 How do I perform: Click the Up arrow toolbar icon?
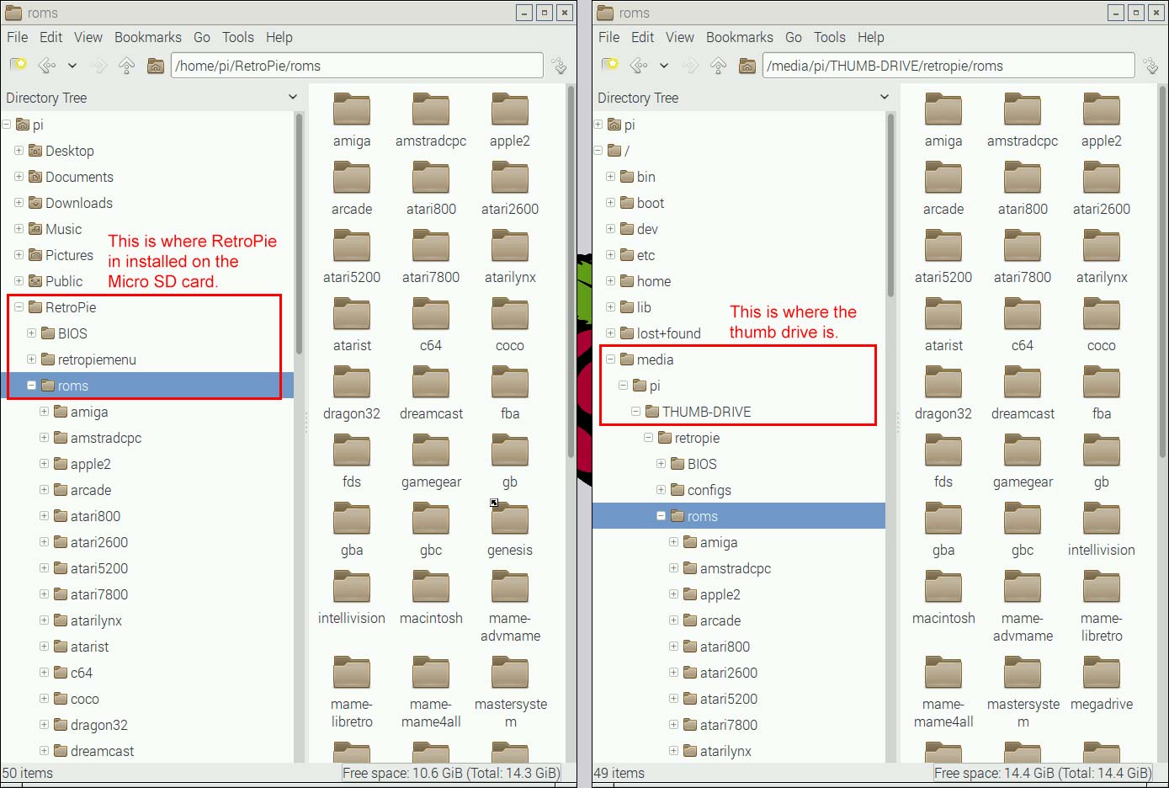127,65
